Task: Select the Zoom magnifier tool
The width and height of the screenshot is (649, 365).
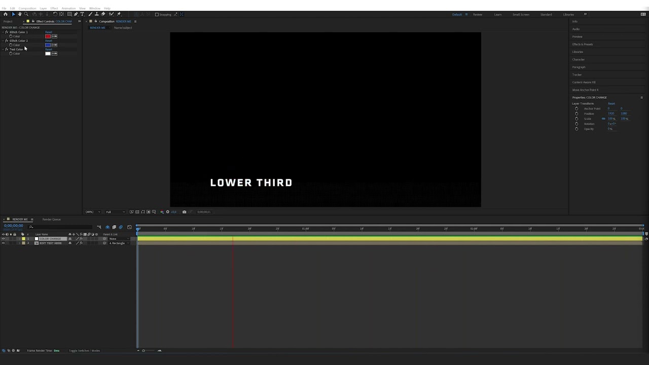Action: click(x=26, y=14)
